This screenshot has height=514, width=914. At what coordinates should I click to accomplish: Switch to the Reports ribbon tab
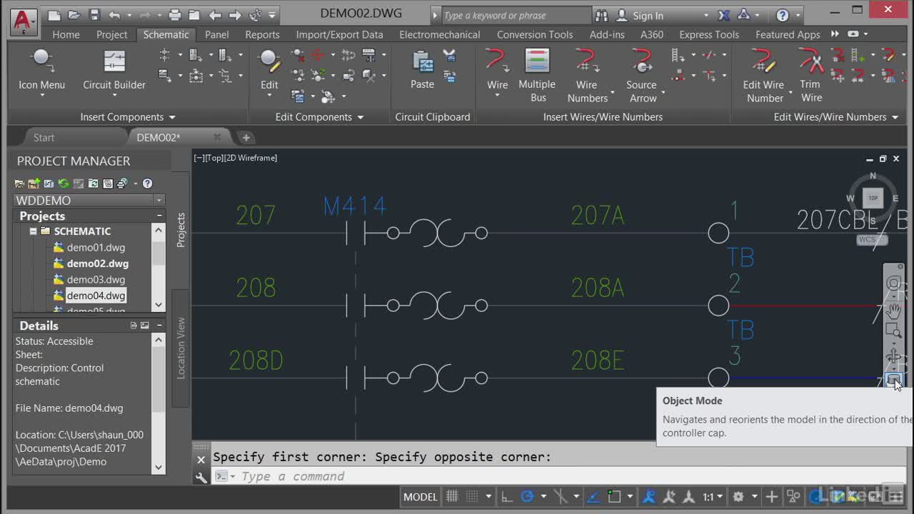262,34
